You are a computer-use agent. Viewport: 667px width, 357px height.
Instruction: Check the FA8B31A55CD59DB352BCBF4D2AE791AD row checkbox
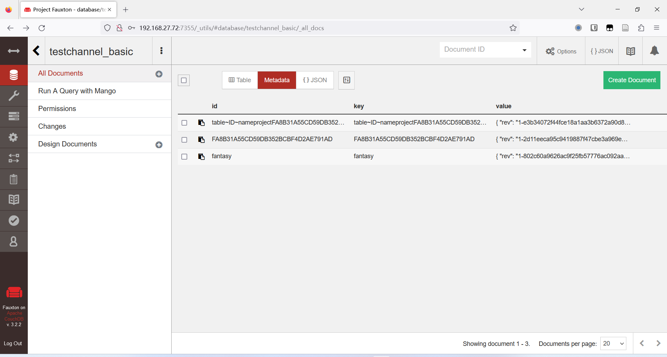click(x=184, y=140)
